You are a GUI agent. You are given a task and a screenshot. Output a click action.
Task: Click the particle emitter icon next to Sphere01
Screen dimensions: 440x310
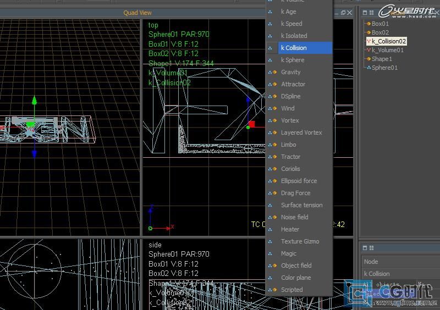coord(369,68)
